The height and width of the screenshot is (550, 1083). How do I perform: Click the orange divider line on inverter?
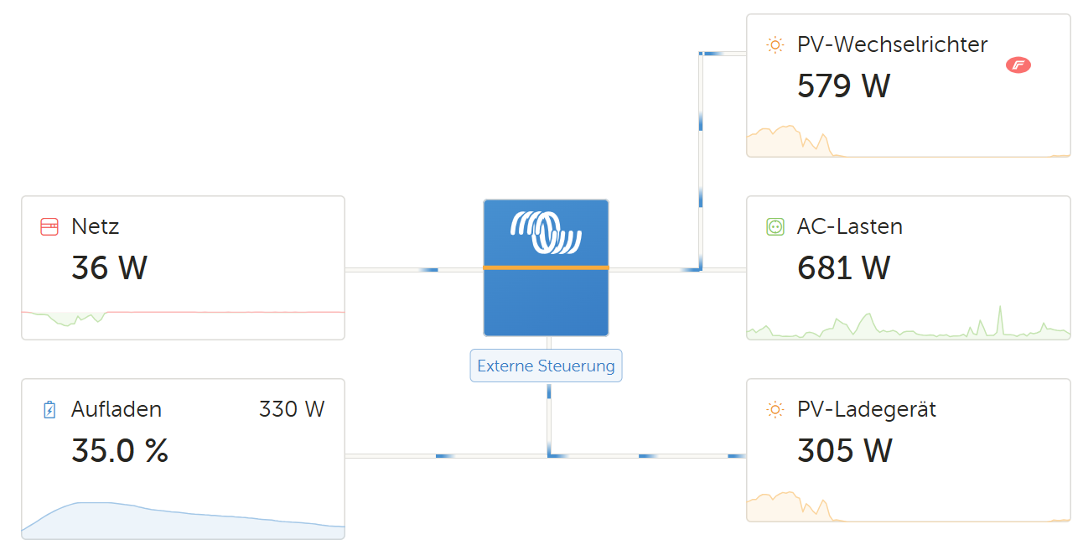click(x=546, y=267)
